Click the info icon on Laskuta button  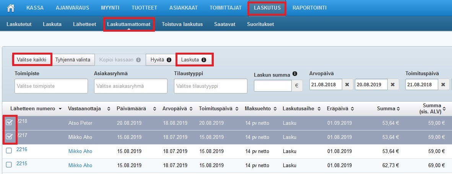[204, 60]
